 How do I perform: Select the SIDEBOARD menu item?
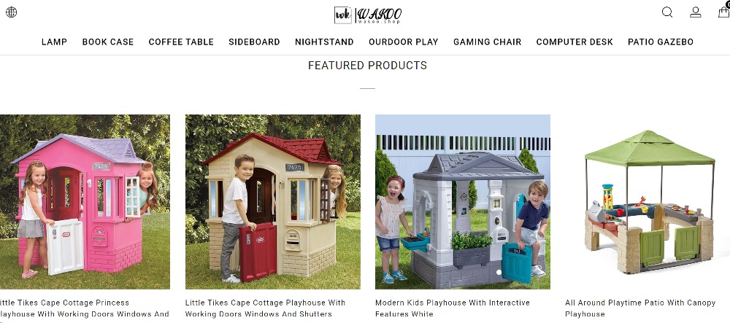pos(254,42)
